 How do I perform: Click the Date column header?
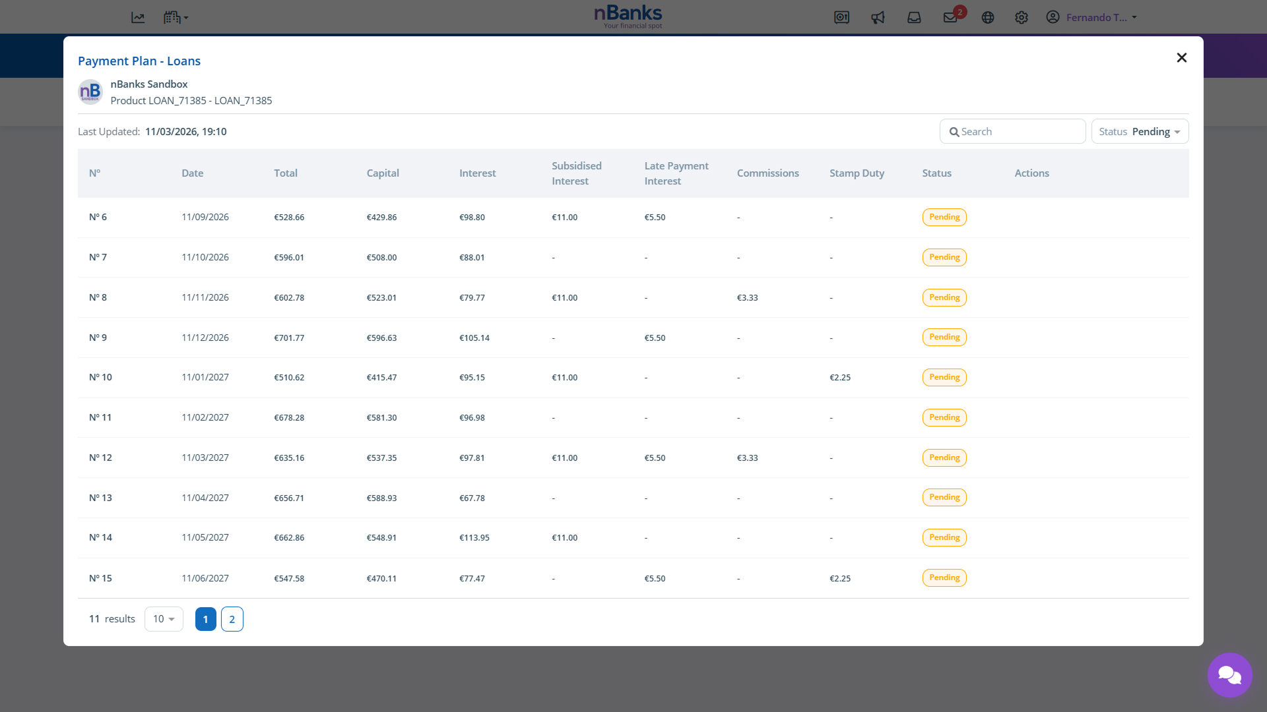[x=192, y=173]
